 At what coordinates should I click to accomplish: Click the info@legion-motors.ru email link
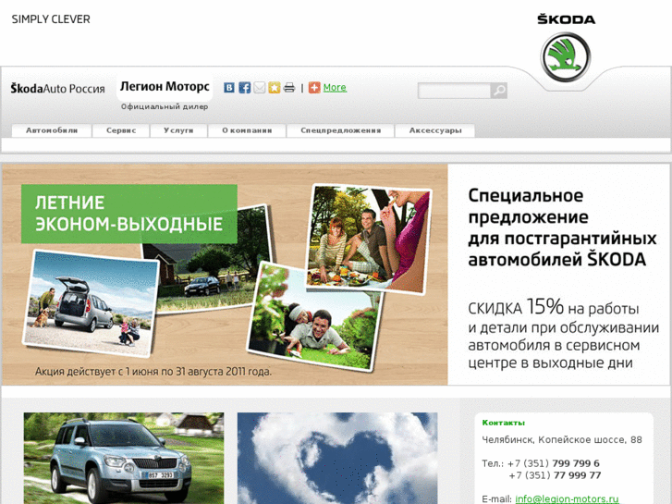tap(567, 498)
